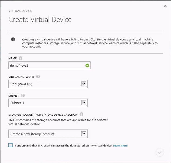The height and width of the screenshot is (163, 171).
Task: Check the Microsoft data access acknowledgment box
Action: tap(11, 145)
